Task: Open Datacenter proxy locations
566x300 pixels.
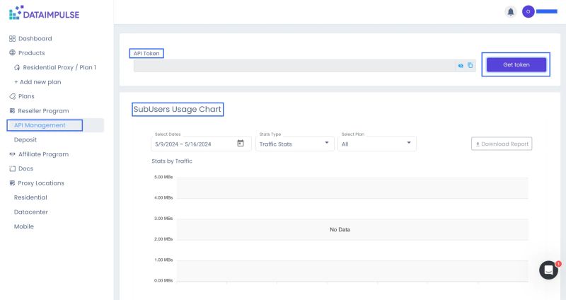Action: [x=30, y=212]
